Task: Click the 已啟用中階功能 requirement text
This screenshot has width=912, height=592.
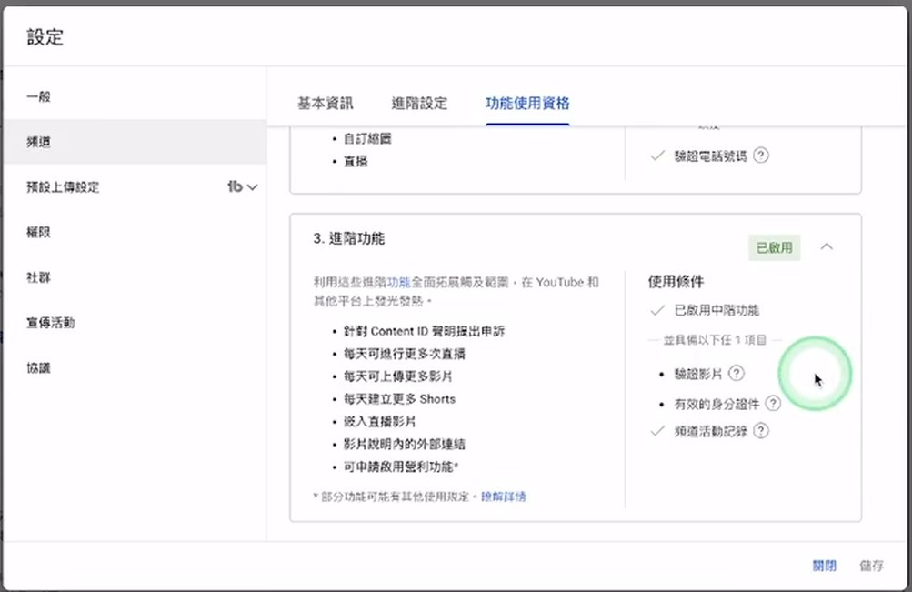Action: (x=717, y=310)
